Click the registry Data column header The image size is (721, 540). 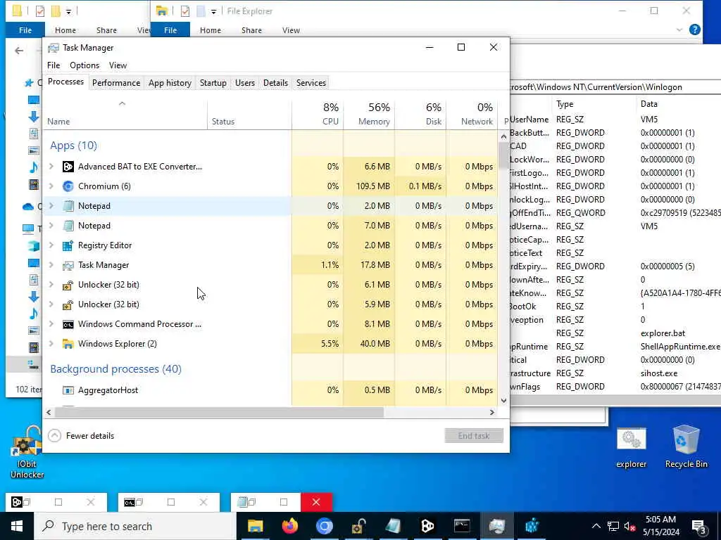pos(679,104)
